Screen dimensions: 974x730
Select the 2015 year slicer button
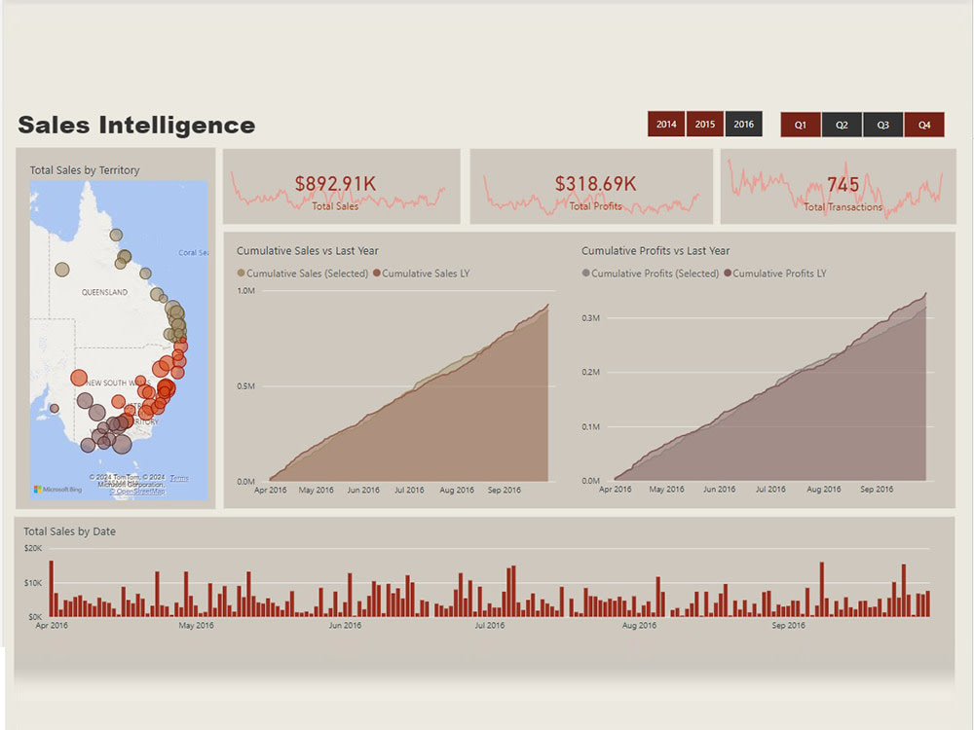tap(704, 125)
